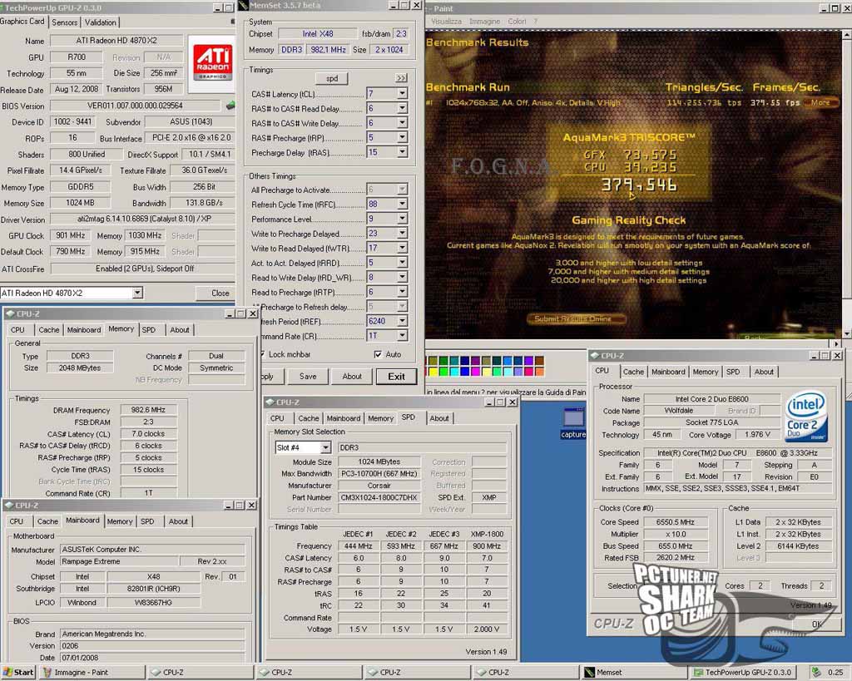Click the CPU-Z processor window title icon

tap(594, 356)
